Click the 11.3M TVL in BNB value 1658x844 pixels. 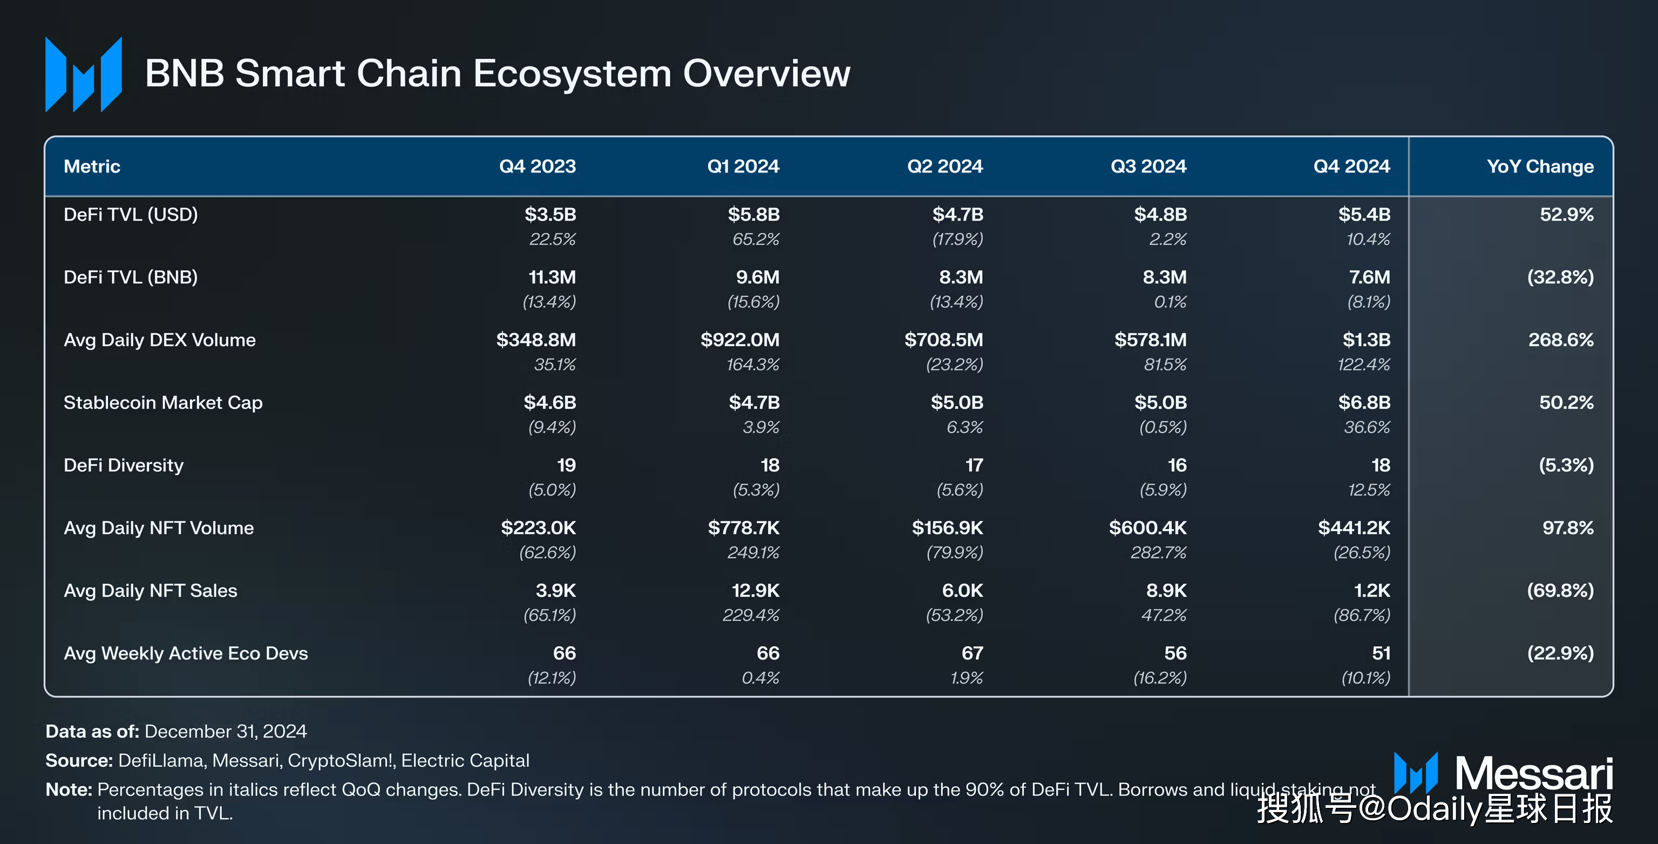552,277
